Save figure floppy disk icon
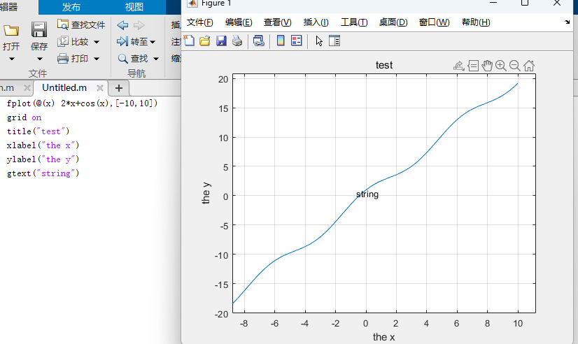 pyautogui.click(x=221, y=41)
